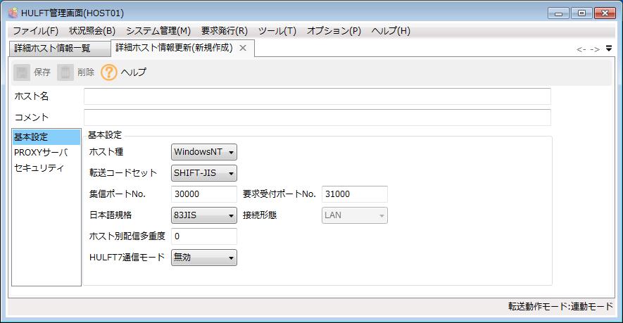Click the ホスト別配信多重度 field showing 0
Viewport: 623px width, 323px height.
point(204,236)
